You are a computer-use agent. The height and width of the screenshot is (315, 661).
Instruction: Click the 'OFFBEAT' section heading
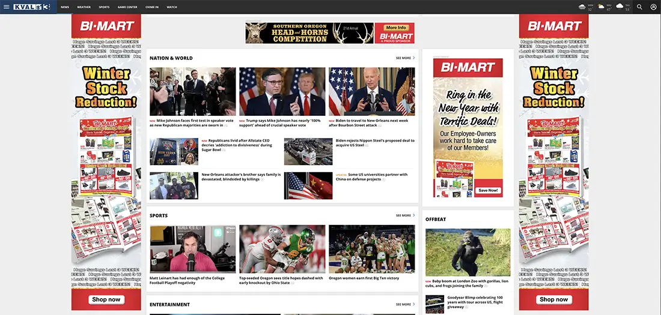pos(436,220)
